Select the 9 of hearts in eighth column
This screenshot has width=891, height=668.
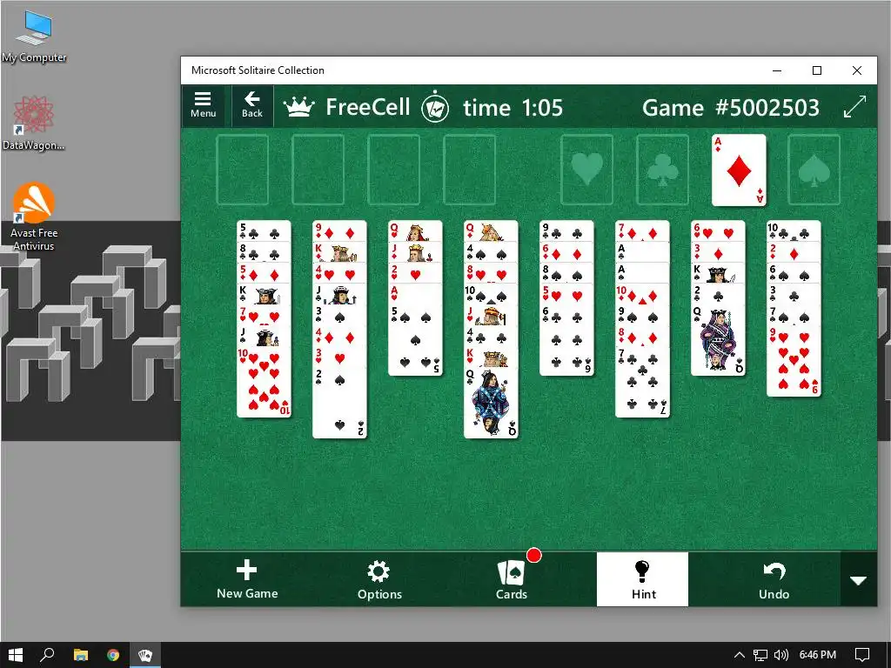(x=794, y=361)
